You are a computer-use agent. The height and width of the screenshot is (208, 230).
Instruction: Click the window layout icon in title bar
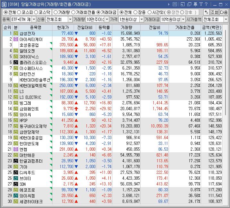click(183, 5)
